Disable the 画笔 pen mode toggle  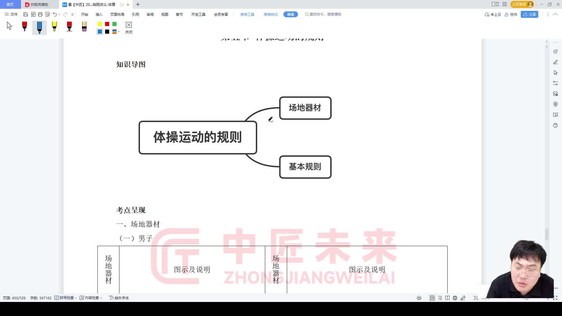(x=290, y=14)
